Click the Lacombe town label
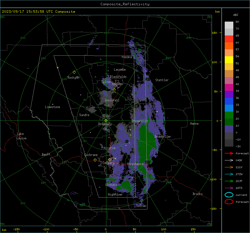 coord(120,70)
